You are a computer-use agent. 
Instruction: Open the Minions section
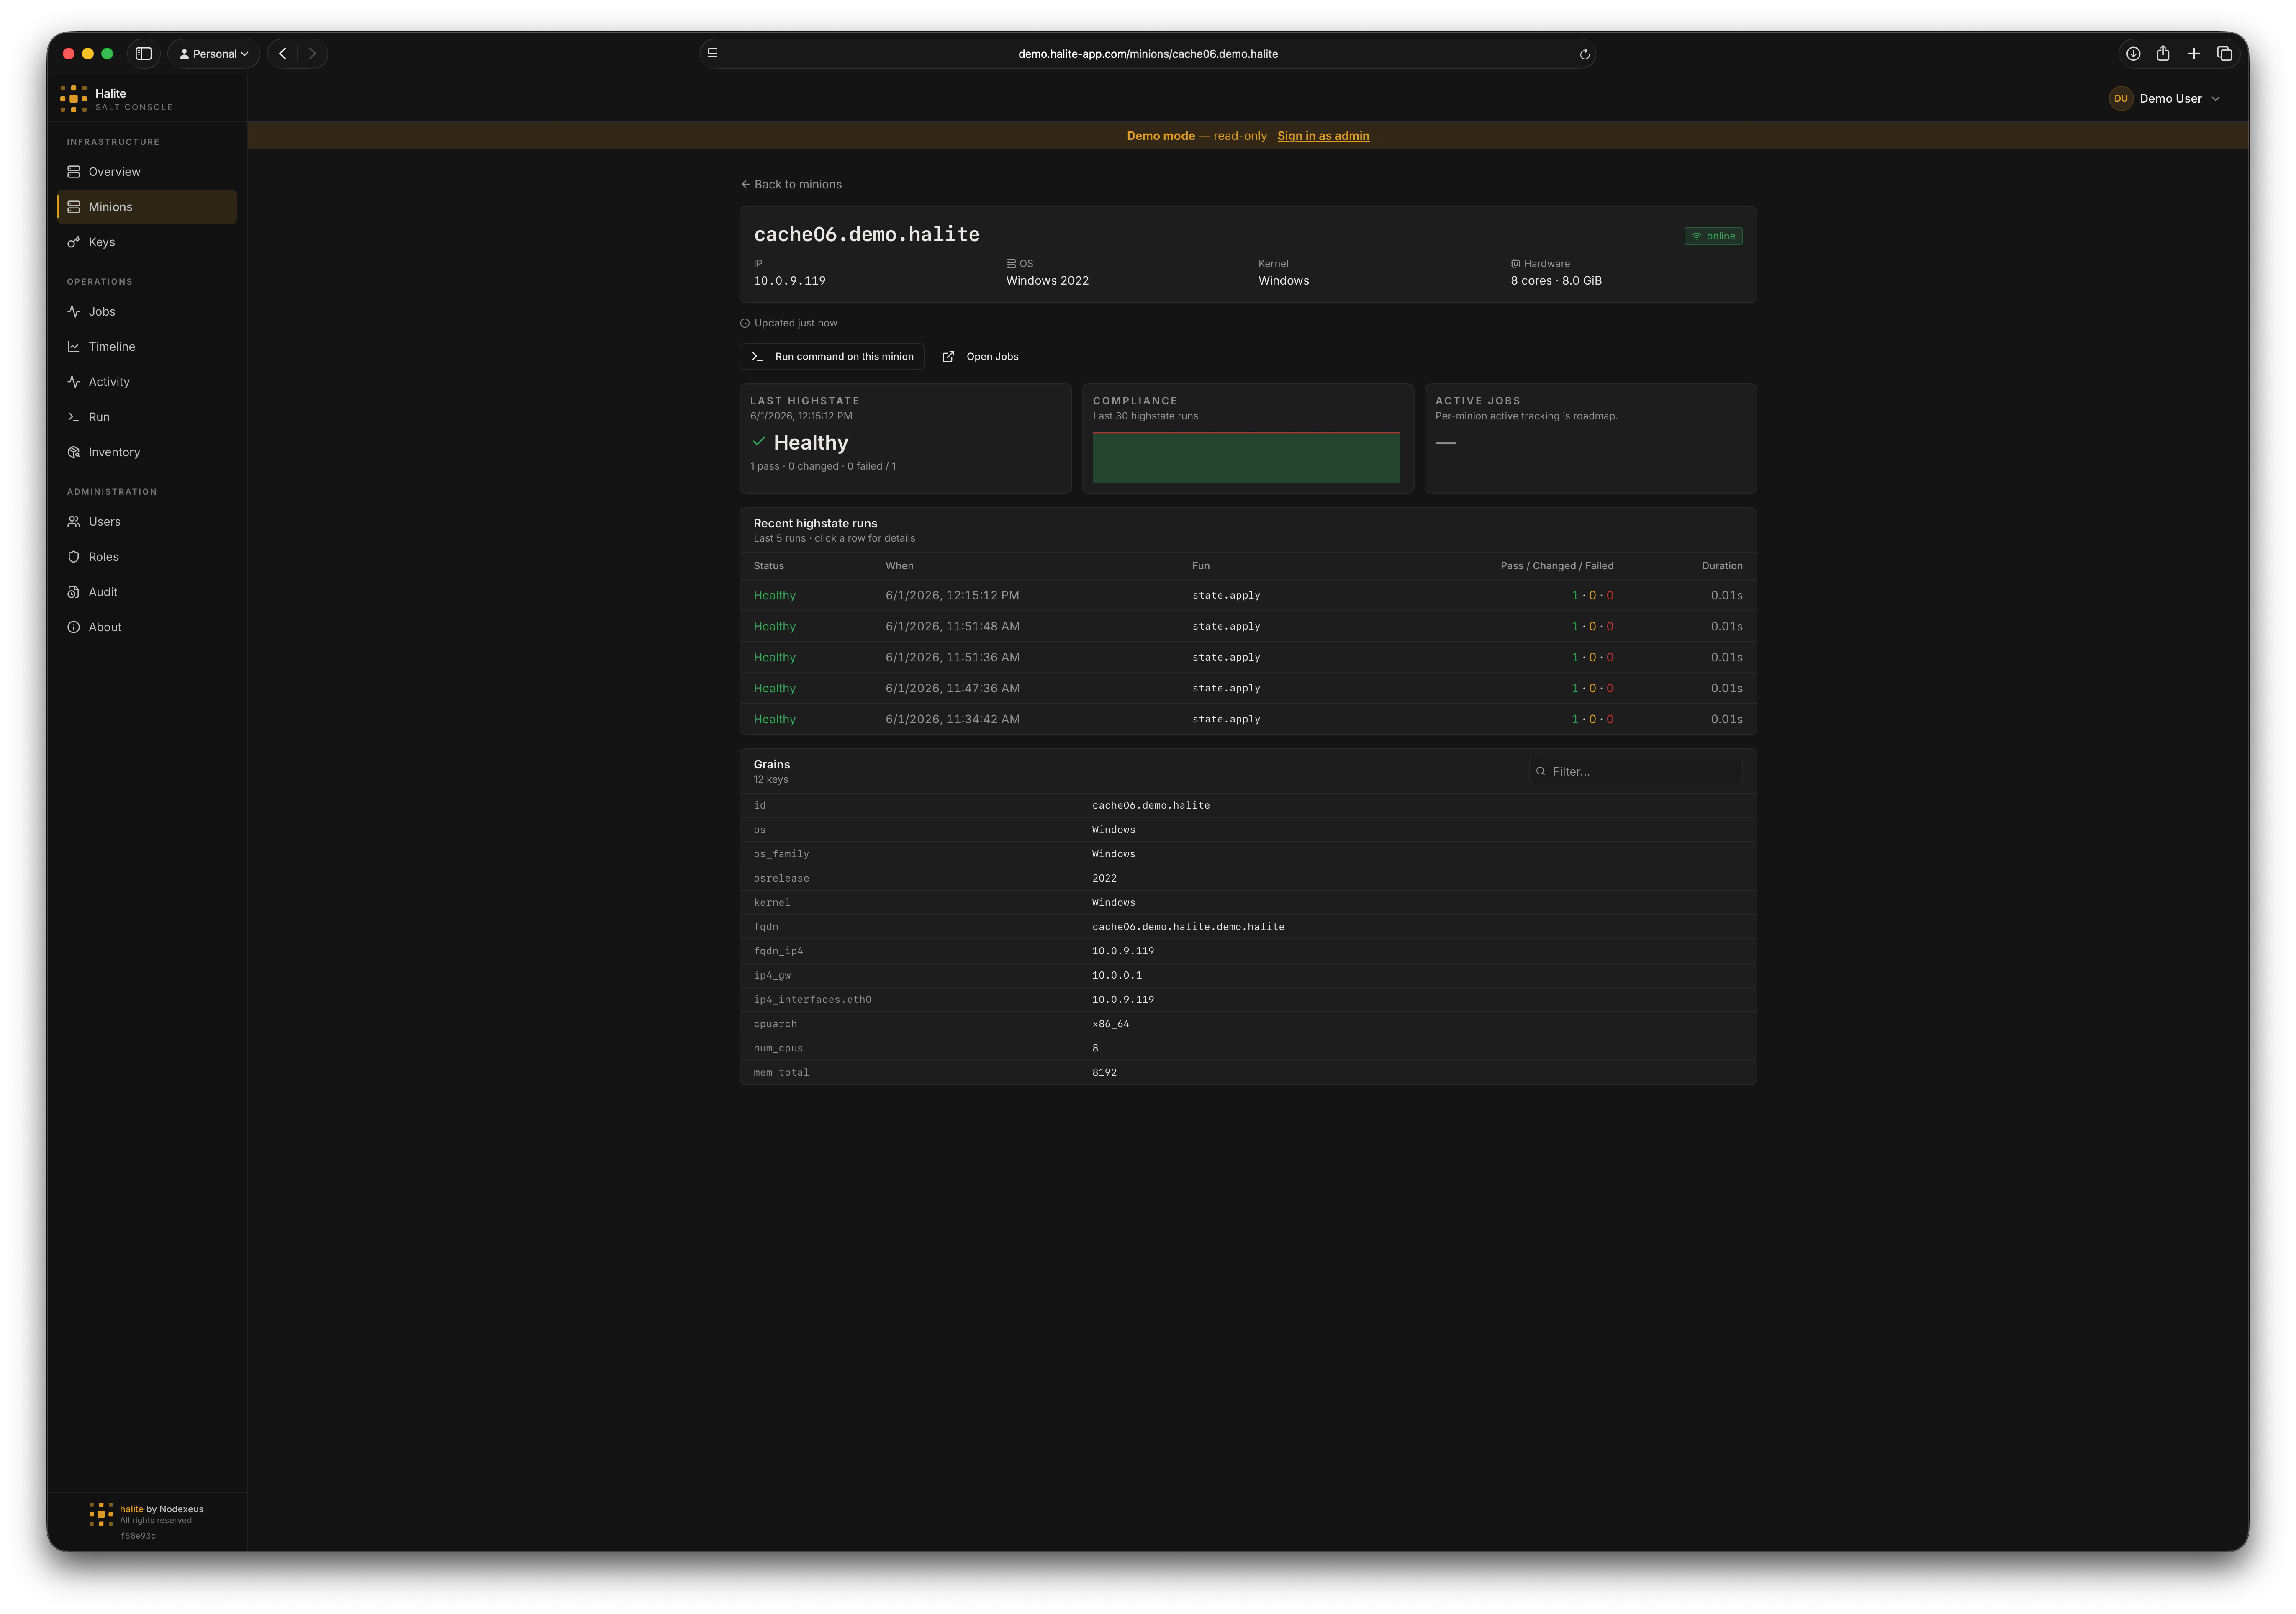[x=147, y=207]
